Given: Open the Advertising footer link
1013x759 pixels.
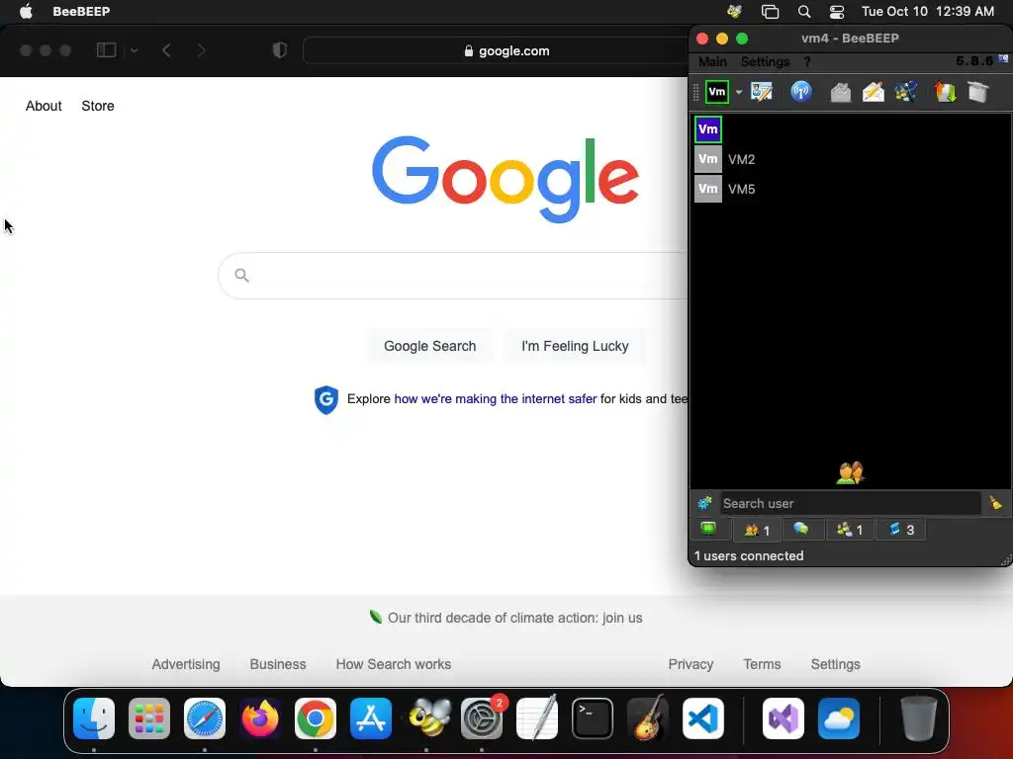Looking at the screenshot, I should point(185,664).
